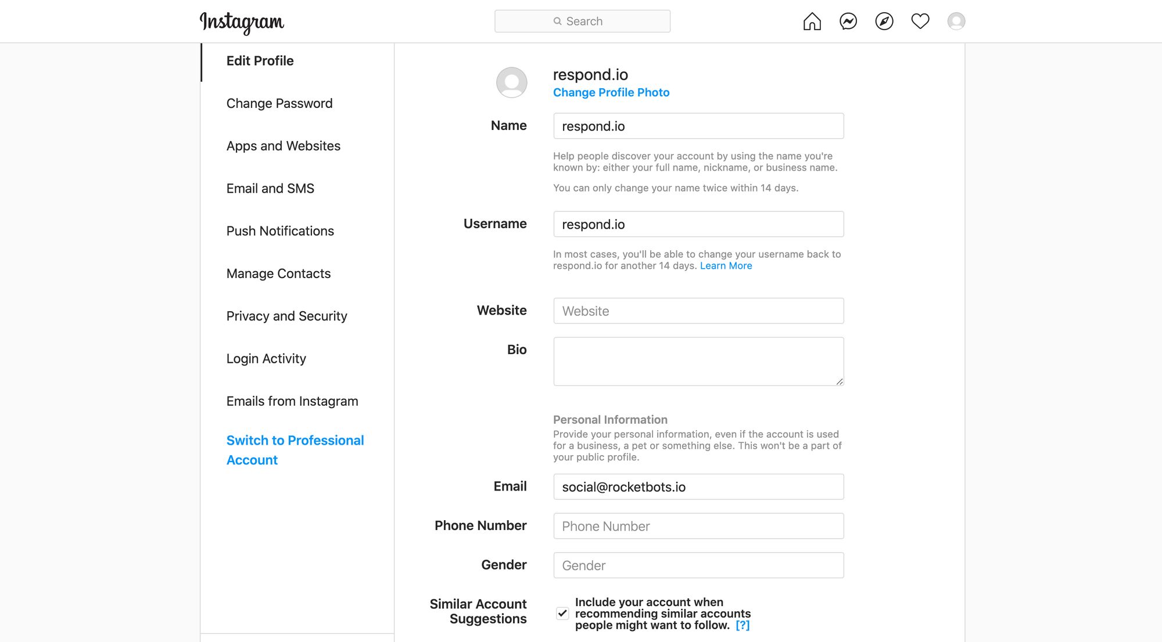
Task: Select the Name input field
Action: (x=698, y=126)
